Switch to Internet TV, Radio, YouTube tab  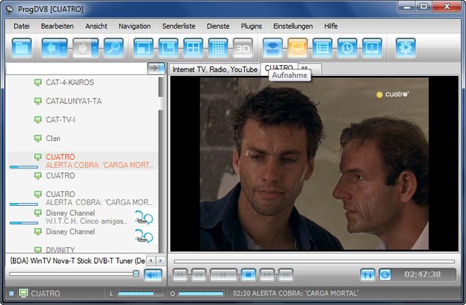pyautogui.click(x=214, y=69)
